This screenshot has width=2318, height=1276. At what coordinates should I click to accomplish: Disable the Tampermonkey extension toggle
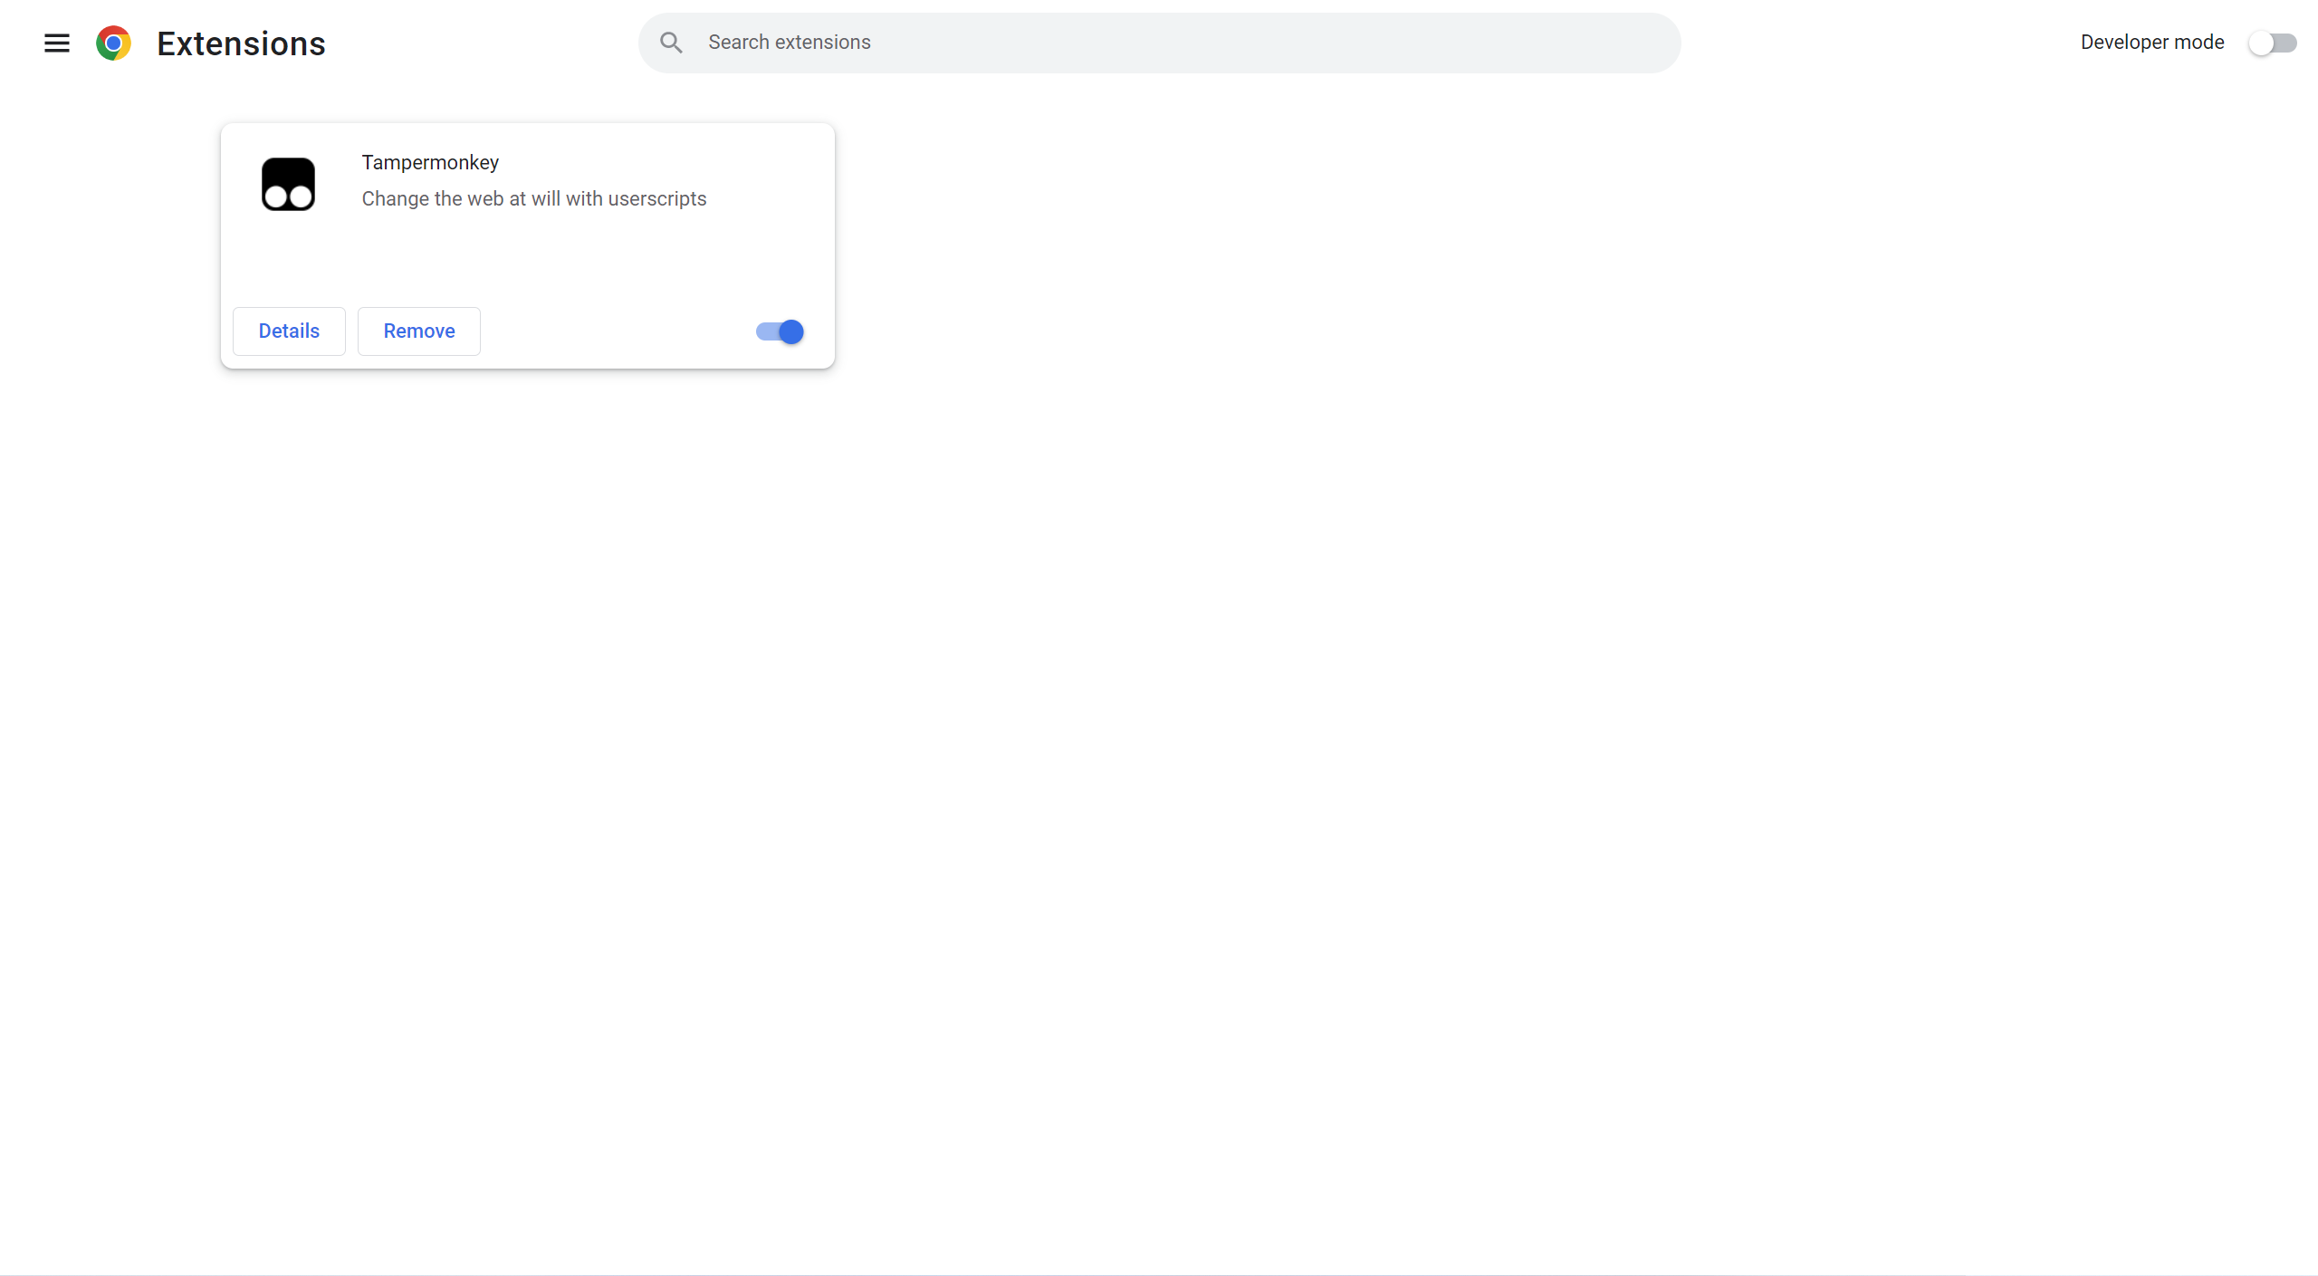tap(780, 331)
